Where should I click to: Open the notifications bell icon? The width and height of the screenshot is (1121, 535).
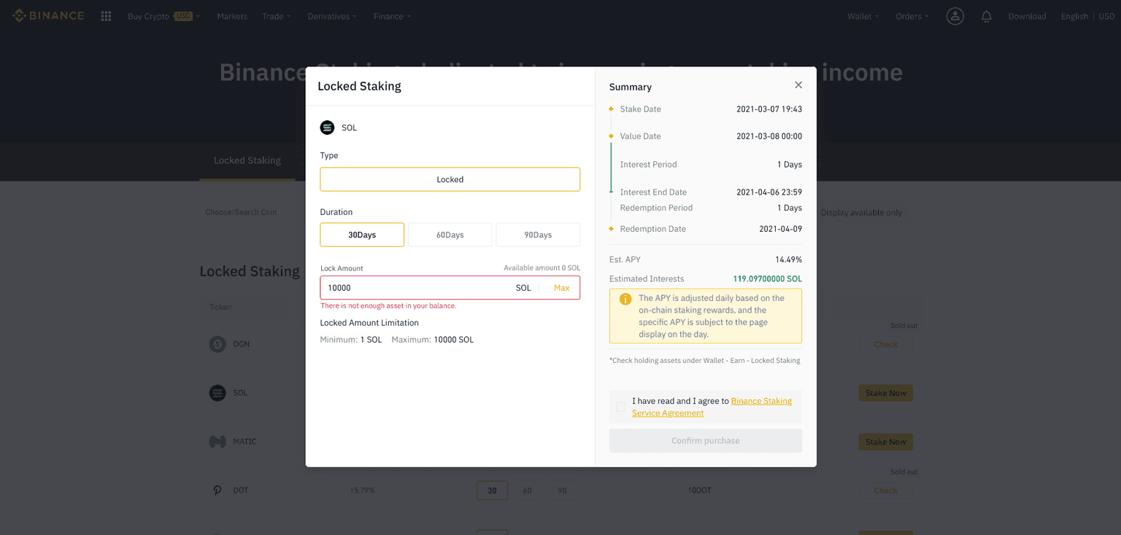[x=986, y=16]
